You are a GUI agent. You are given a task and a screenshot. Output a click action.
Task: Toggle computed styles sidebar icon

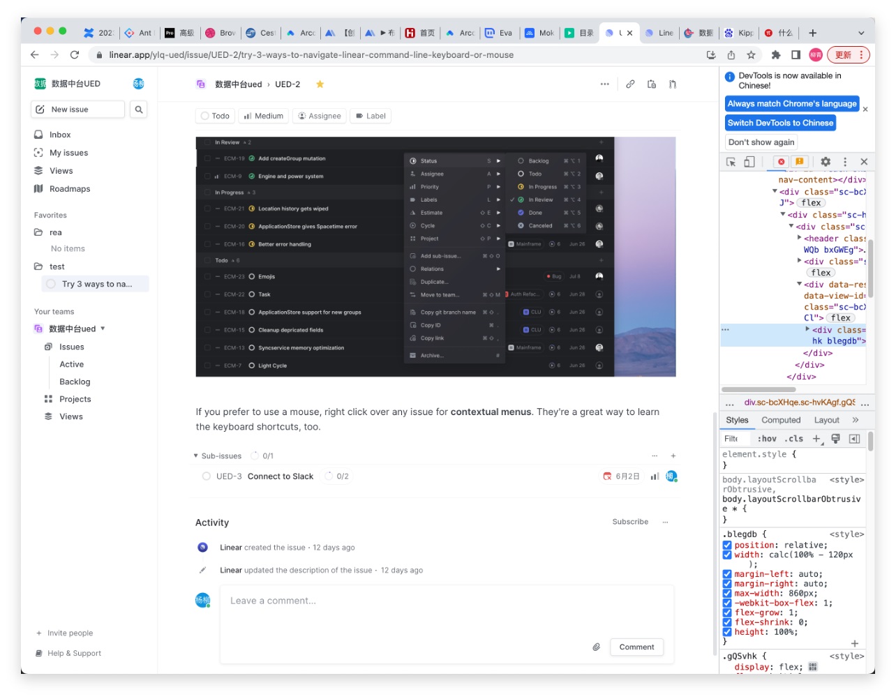coord(854,439)
